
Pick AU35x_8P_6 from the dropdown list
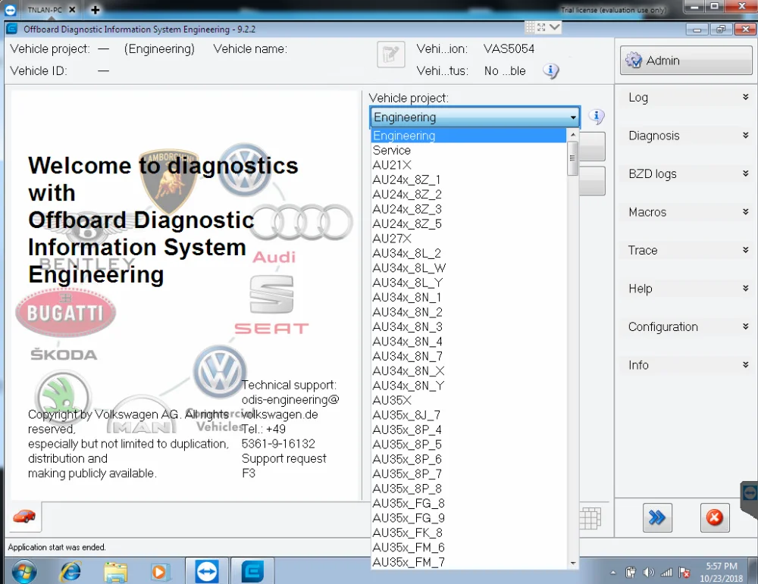(x=468, y=459)
